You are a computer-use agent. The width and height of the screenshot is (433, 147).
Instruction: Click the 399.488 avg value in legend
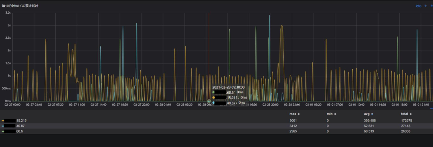pos(370,121)
